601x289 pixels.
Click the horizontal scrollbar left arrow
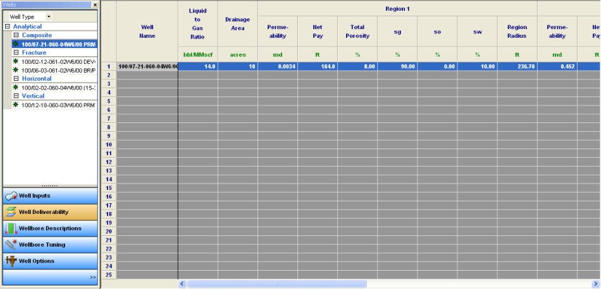click(x=183, y=284)
